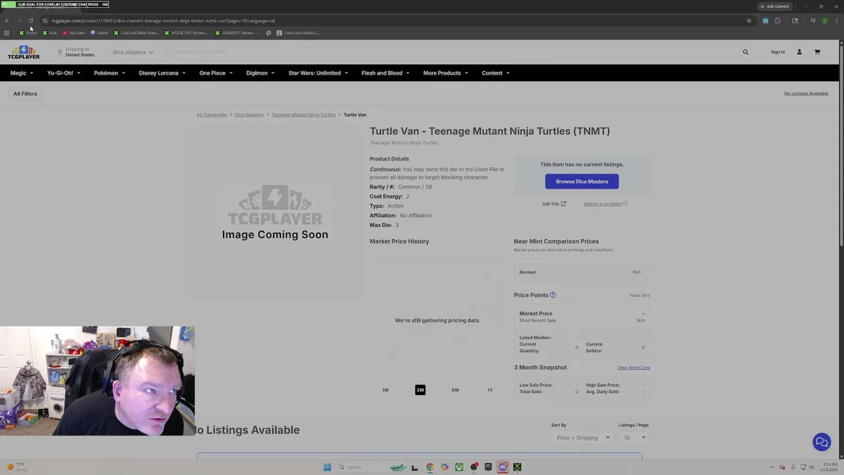
Task: Expand the Dice Masters category dropdown
Action: pyautogui.click(x=133, y=52)
